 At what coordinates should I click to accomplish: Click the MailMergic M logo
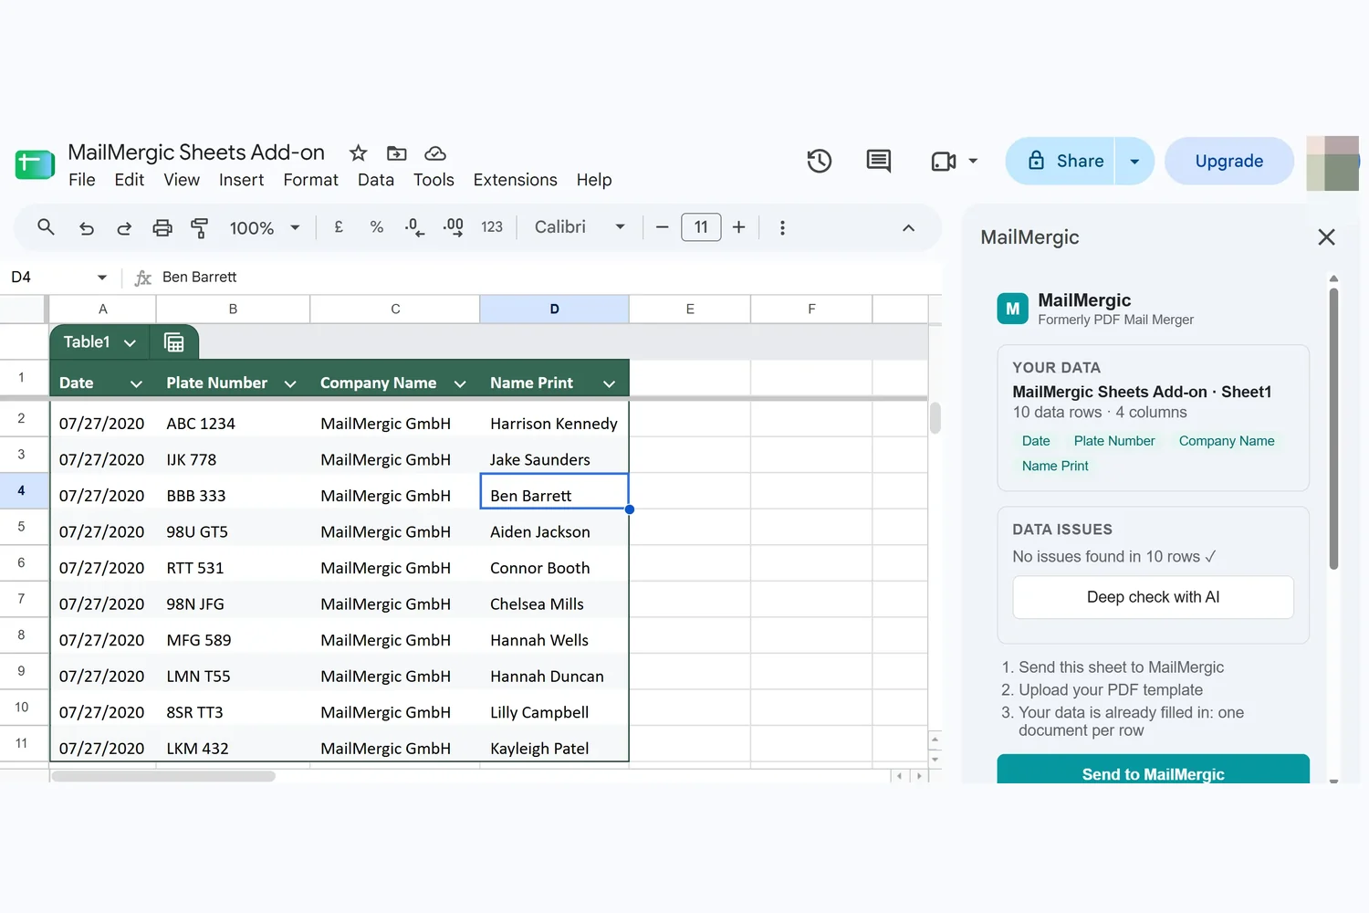pyautogui.click(x=1013, y=309)
